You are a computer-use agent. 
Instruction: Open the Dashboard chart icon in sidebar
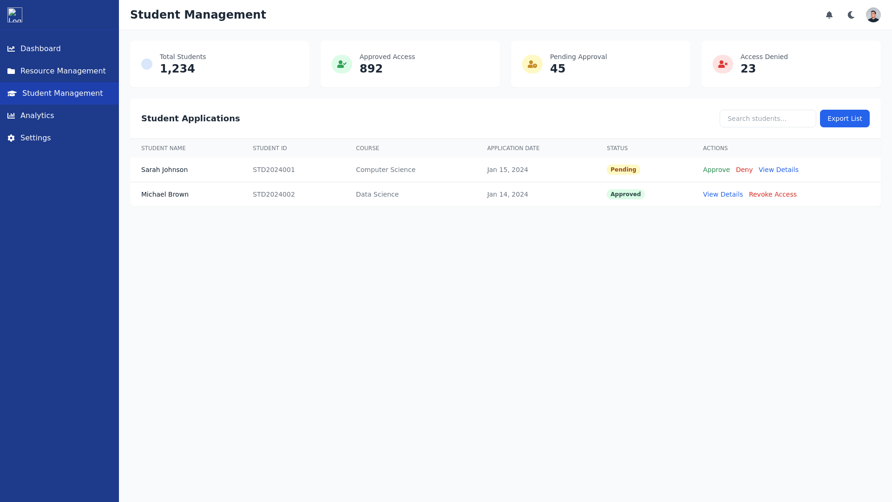pos(11,48)
